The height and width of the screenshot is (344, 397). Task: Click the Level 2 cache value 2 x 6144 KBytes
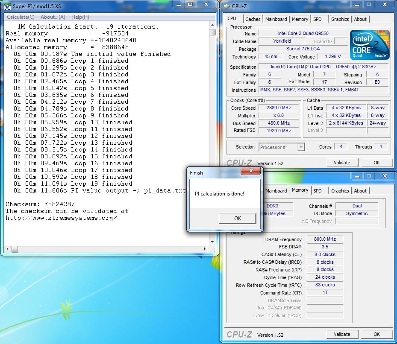point(346,123)
